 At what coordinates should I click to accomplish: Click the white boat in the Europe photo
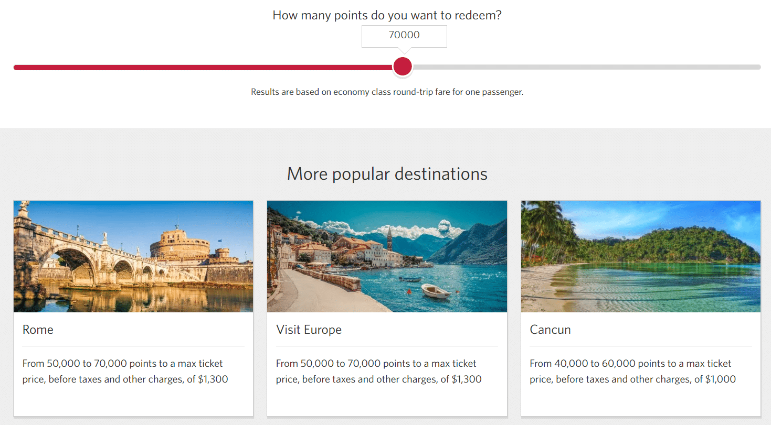point(435,291)
